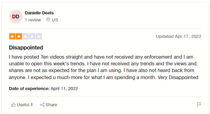This screenshot has height=114, width=210.
Task: Click the '1 review' count text
Action: 33,20
